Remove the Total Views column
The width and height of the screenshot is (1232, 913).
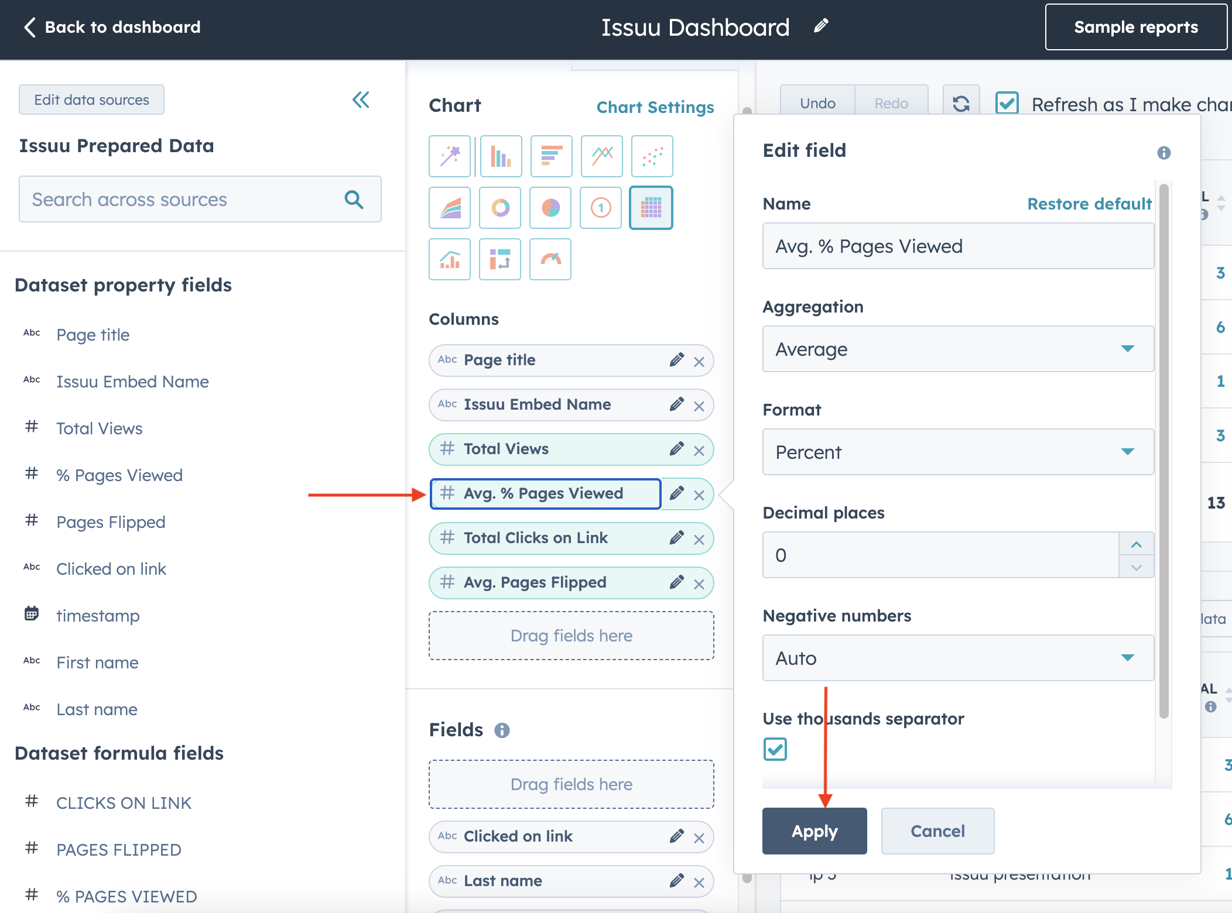[699, 451]
